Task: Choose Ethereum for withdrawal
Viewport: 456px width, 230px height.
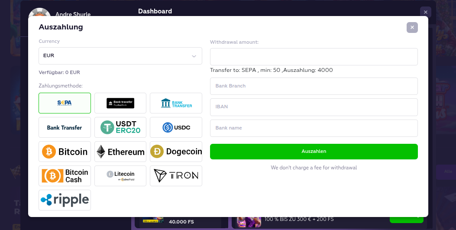Action: point(120,152)
